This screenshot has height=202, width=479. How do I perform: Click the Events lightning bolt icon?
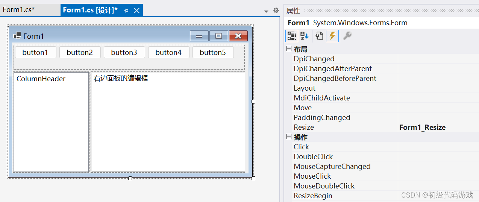click(x=332, y=36)
